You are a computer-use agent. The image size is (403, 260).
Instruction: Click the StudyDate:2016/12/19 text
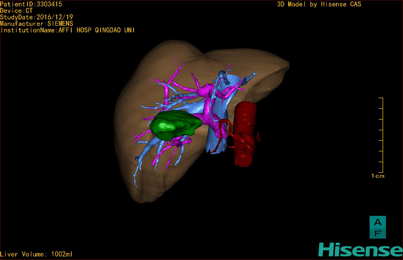click(36, 17)
